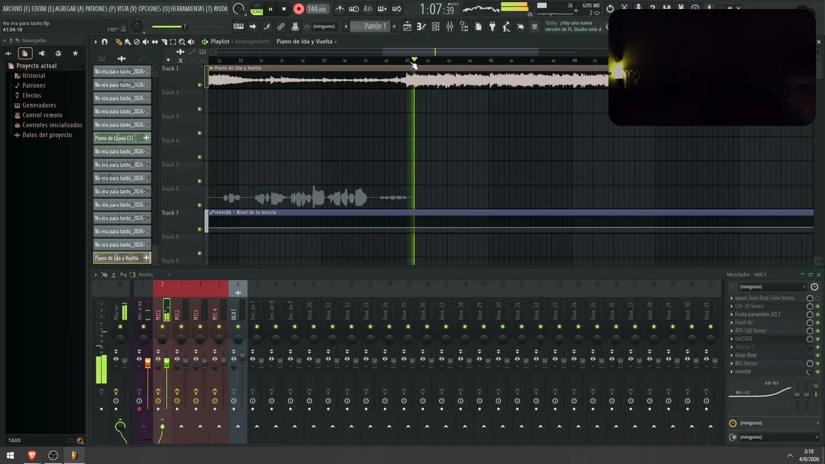Expand Fruity parametric EQ 2 slot arrow
This screenshot has height=464, width=825.
click(732, 314)
